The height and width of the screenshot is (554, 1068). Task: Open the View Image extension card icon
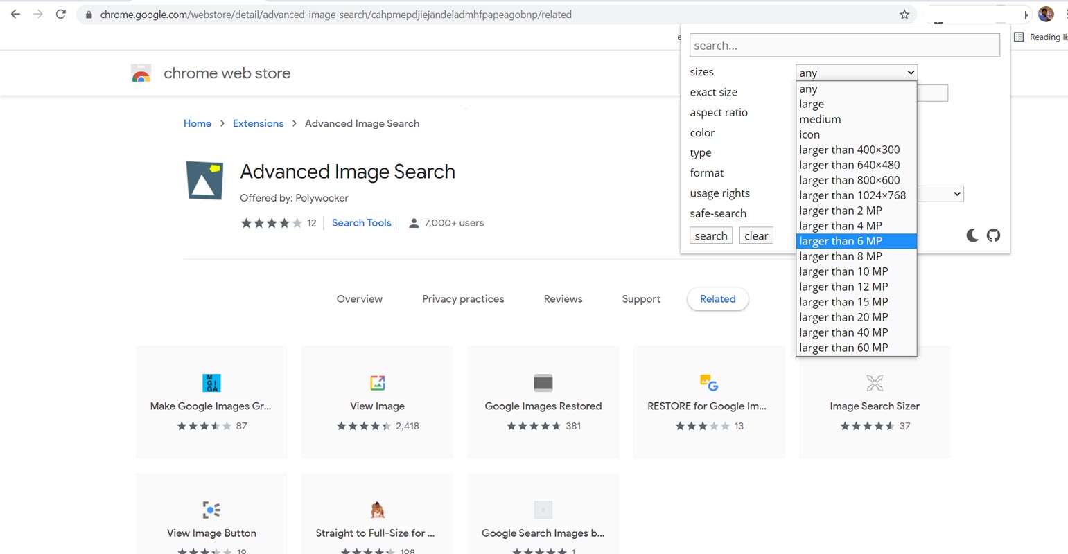click(x=377, y=382)
